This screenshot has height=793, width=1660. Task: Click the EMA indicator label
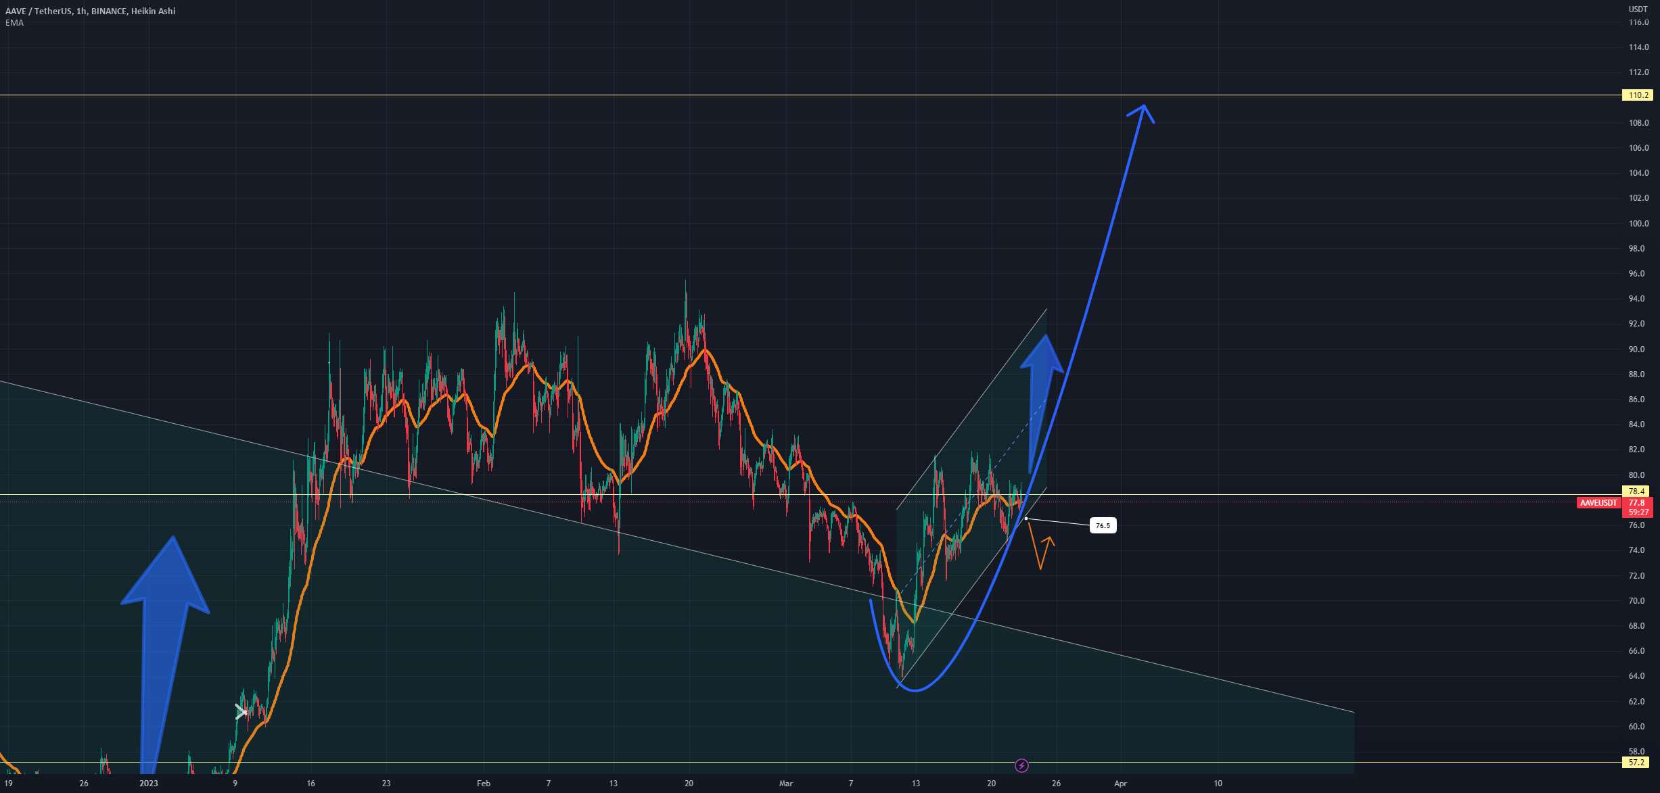pyautogui.click(x=14, y=23)
